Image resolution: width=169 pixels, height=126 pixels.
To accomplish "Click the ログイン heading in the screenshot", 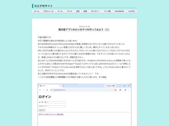I will click(x=45, y=97).
